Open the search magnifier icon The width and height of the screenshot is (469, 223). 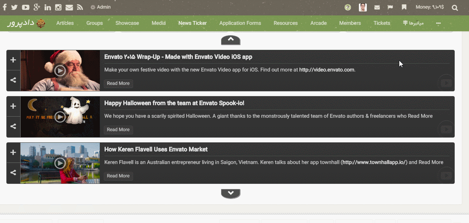[x=455, y=8]
